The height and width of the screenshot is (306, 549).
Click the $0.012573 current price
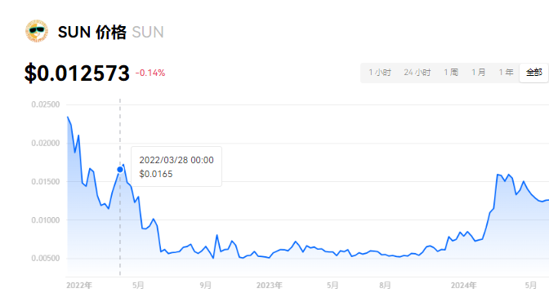77,73
